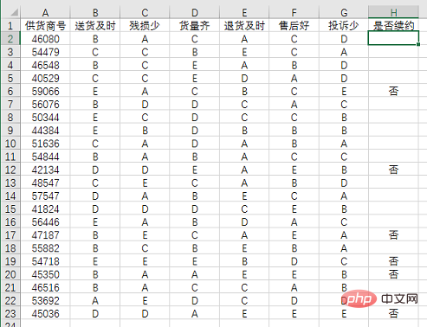Viewport: 427px width, 327px height.
Task: Select the empty active cell H2
Action: (393, 38)
